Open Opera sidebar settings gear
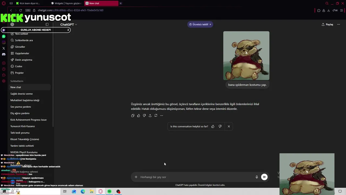 click(4, 81)
